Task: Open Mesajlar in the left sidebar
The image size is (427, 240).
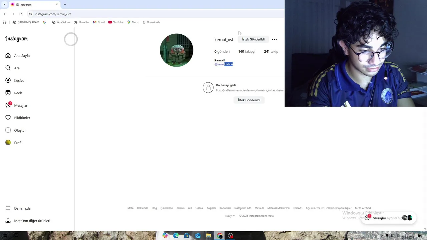Action: (16, 105)
